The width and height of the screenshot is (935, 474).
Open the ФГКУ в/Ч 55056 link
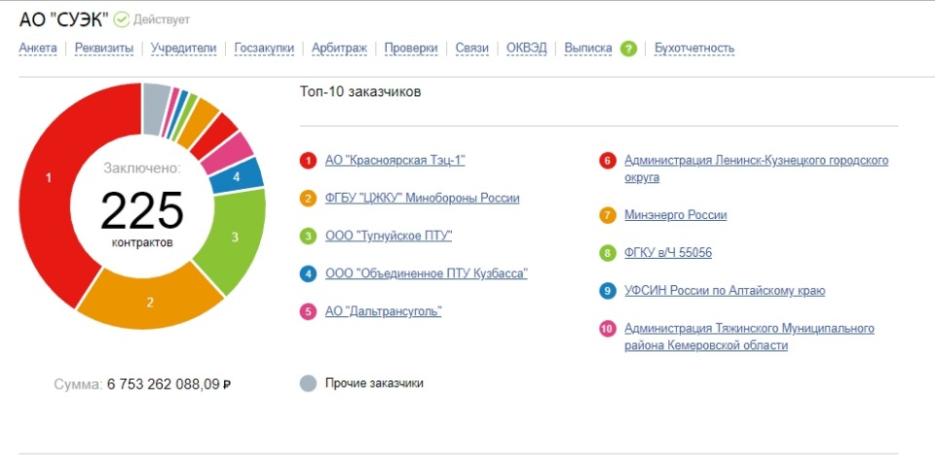[x=668, y=253]
